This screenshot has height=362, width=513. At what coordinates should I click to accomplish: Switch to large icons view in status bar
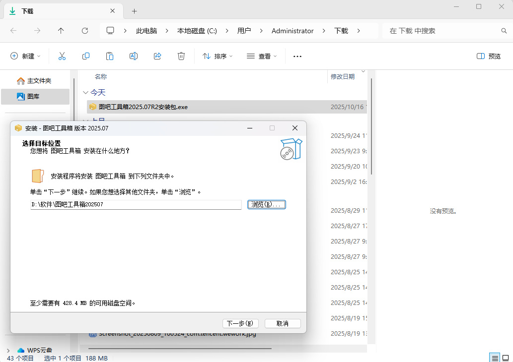point(506,358)
